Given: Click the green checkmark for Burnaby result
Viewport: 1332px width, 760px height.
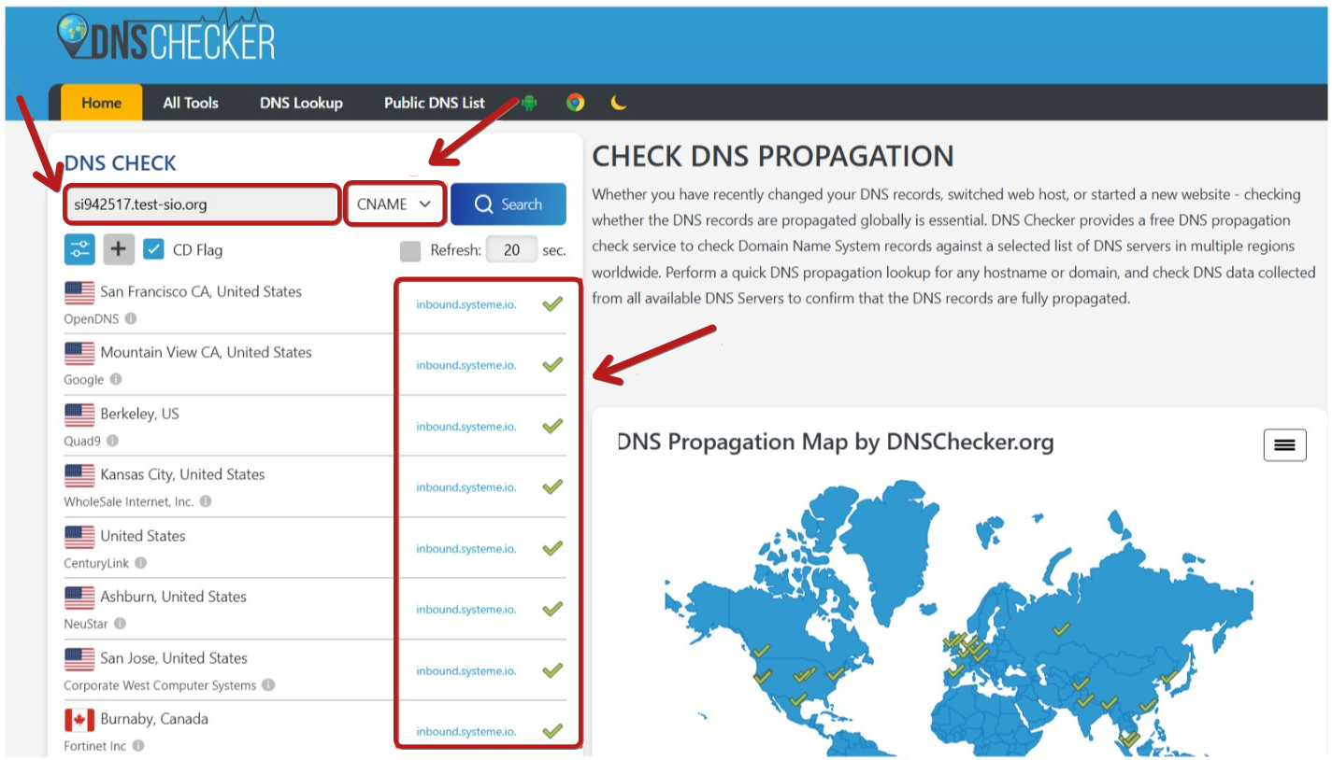Looking at the screenshot, I should click(552, 731).
